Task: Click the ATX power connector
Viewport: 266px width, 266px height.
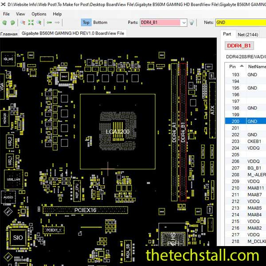Action: [x=212, y=110]
